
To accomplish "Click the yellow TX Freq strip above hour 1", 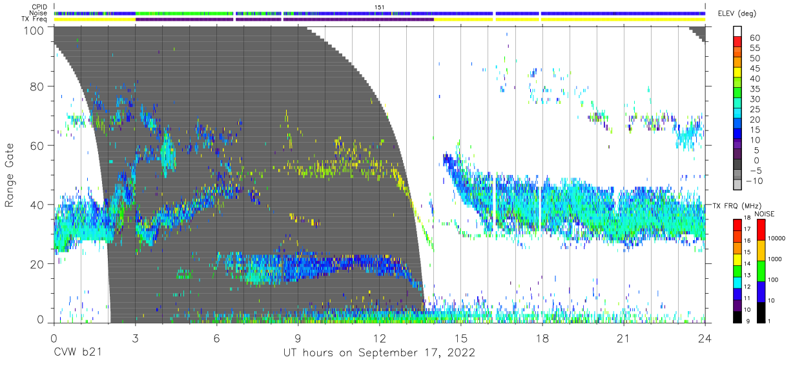I will (94, 19).
